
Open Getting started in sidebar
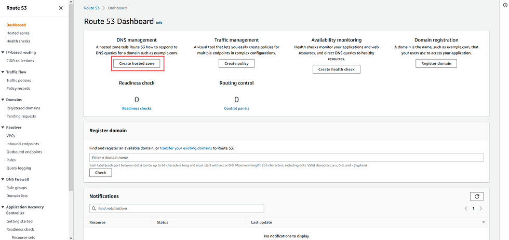(20, 221)
